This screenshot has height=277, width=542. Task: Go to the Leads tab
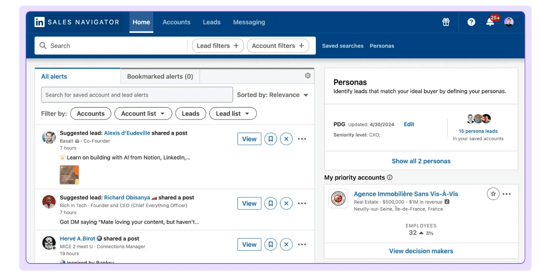click(x=212, y=22)
